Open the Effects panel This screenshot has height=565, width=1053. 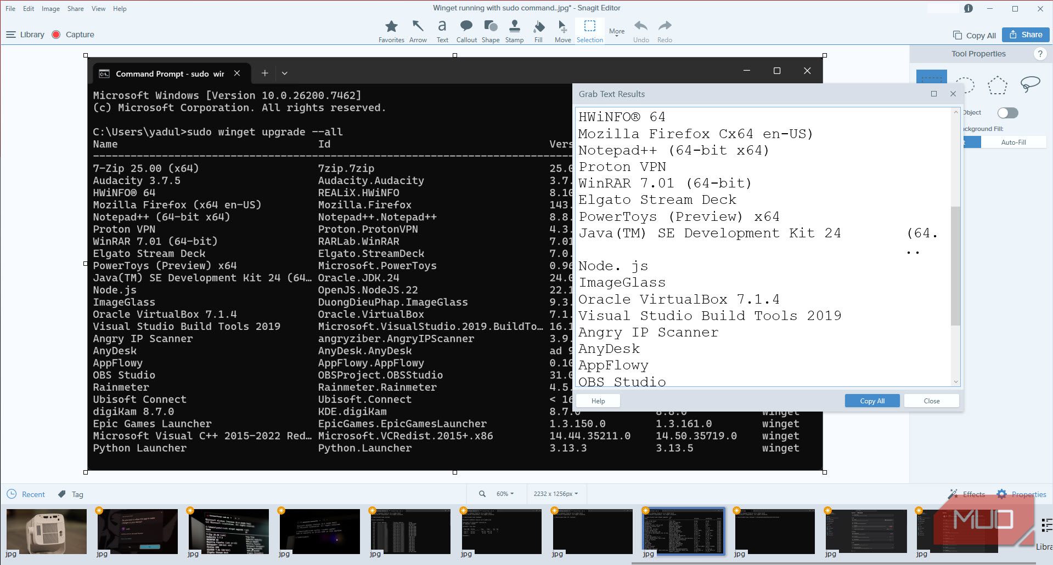pyautogui.click(x=967, y=494)
